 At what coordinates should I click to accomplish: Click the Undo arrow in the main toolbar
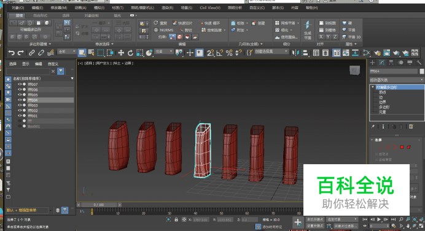12,53
